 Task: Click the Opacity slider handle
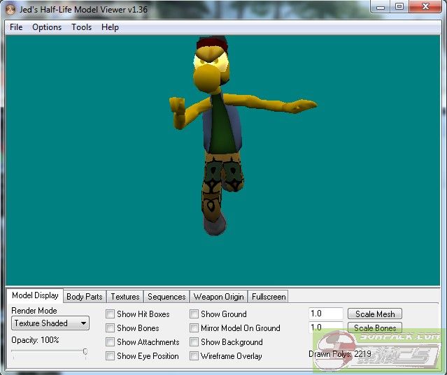click(85, 352)
